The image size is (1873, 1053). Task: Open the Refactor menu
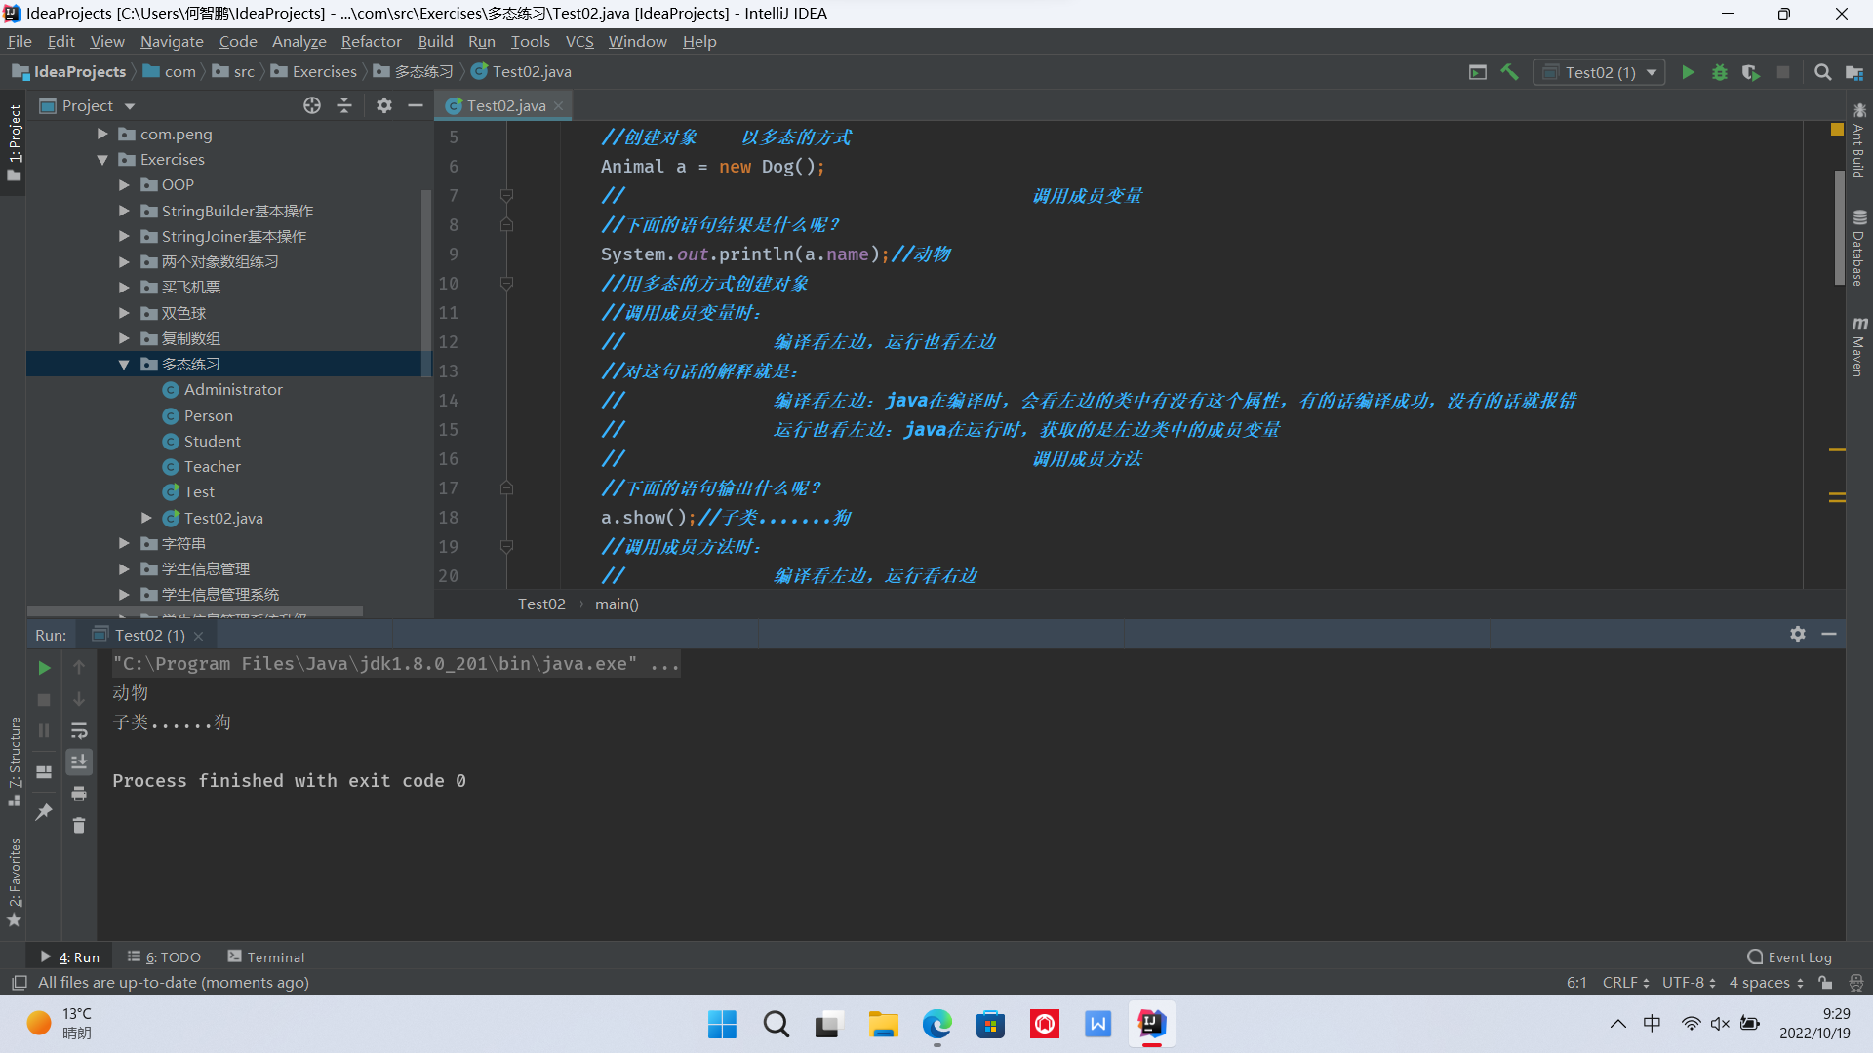click(x=371, y=41)
